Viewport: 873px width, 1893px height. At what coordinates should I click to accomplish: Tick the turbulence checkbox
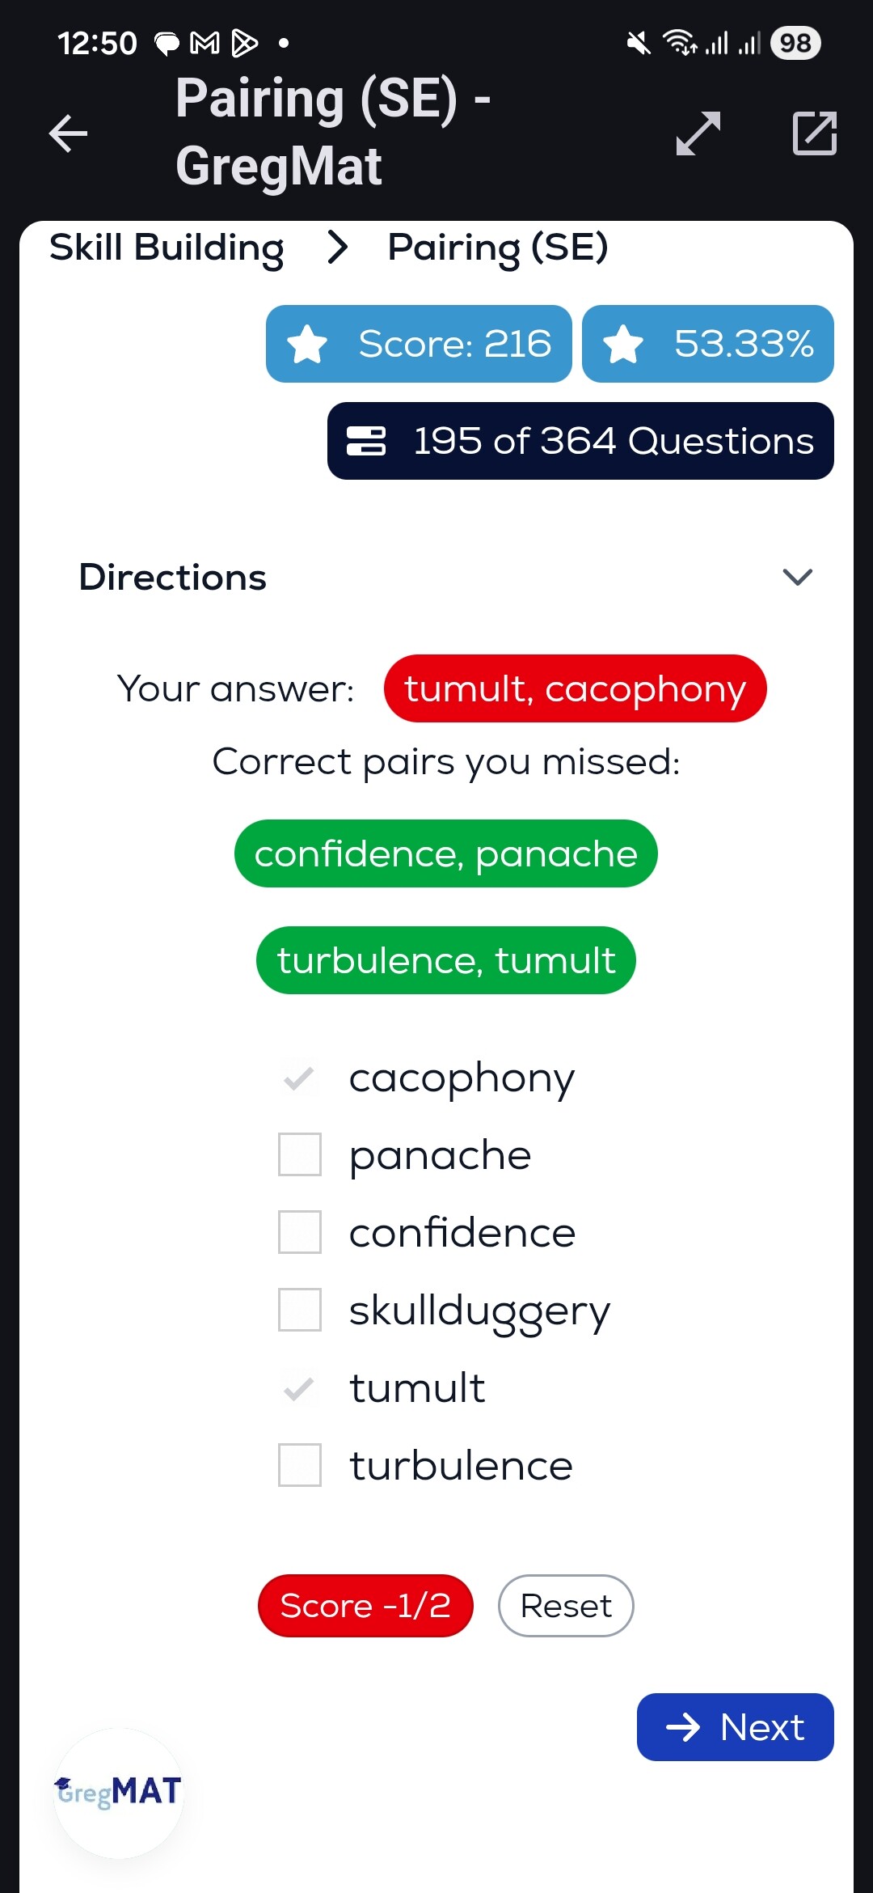coord(300,1465)
